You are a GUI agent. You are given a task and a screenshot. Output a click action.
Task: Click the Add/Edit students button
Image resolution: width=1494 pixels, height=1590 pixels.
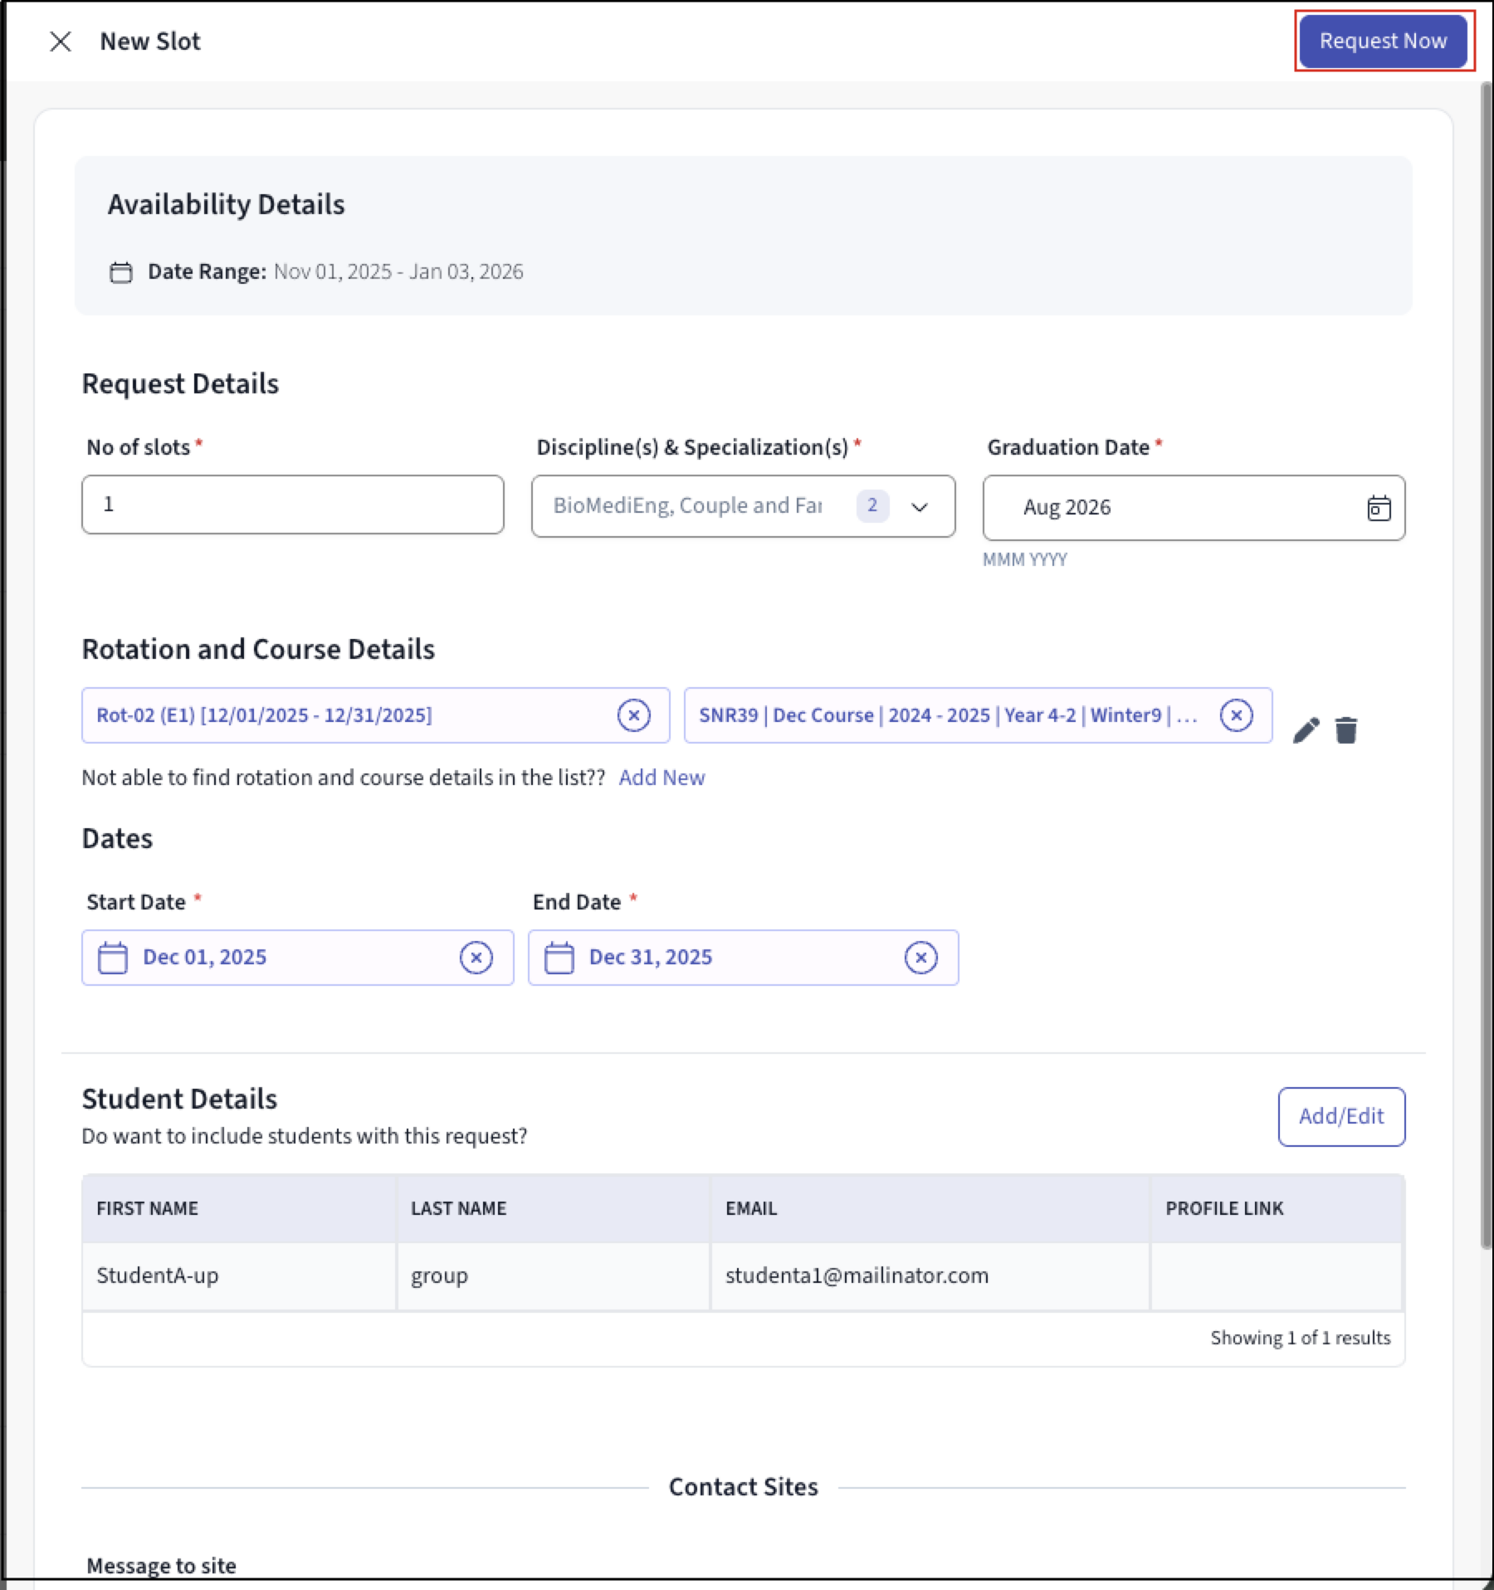click(x=1340, y=1116)
